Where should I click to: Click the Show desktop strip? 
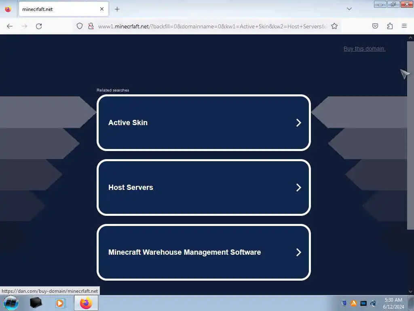pos(411,303)
